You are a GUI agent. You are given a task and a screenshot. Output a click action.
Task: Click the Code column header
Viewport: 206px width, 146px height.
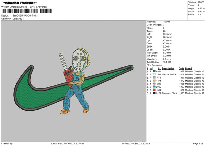point(181,68)
